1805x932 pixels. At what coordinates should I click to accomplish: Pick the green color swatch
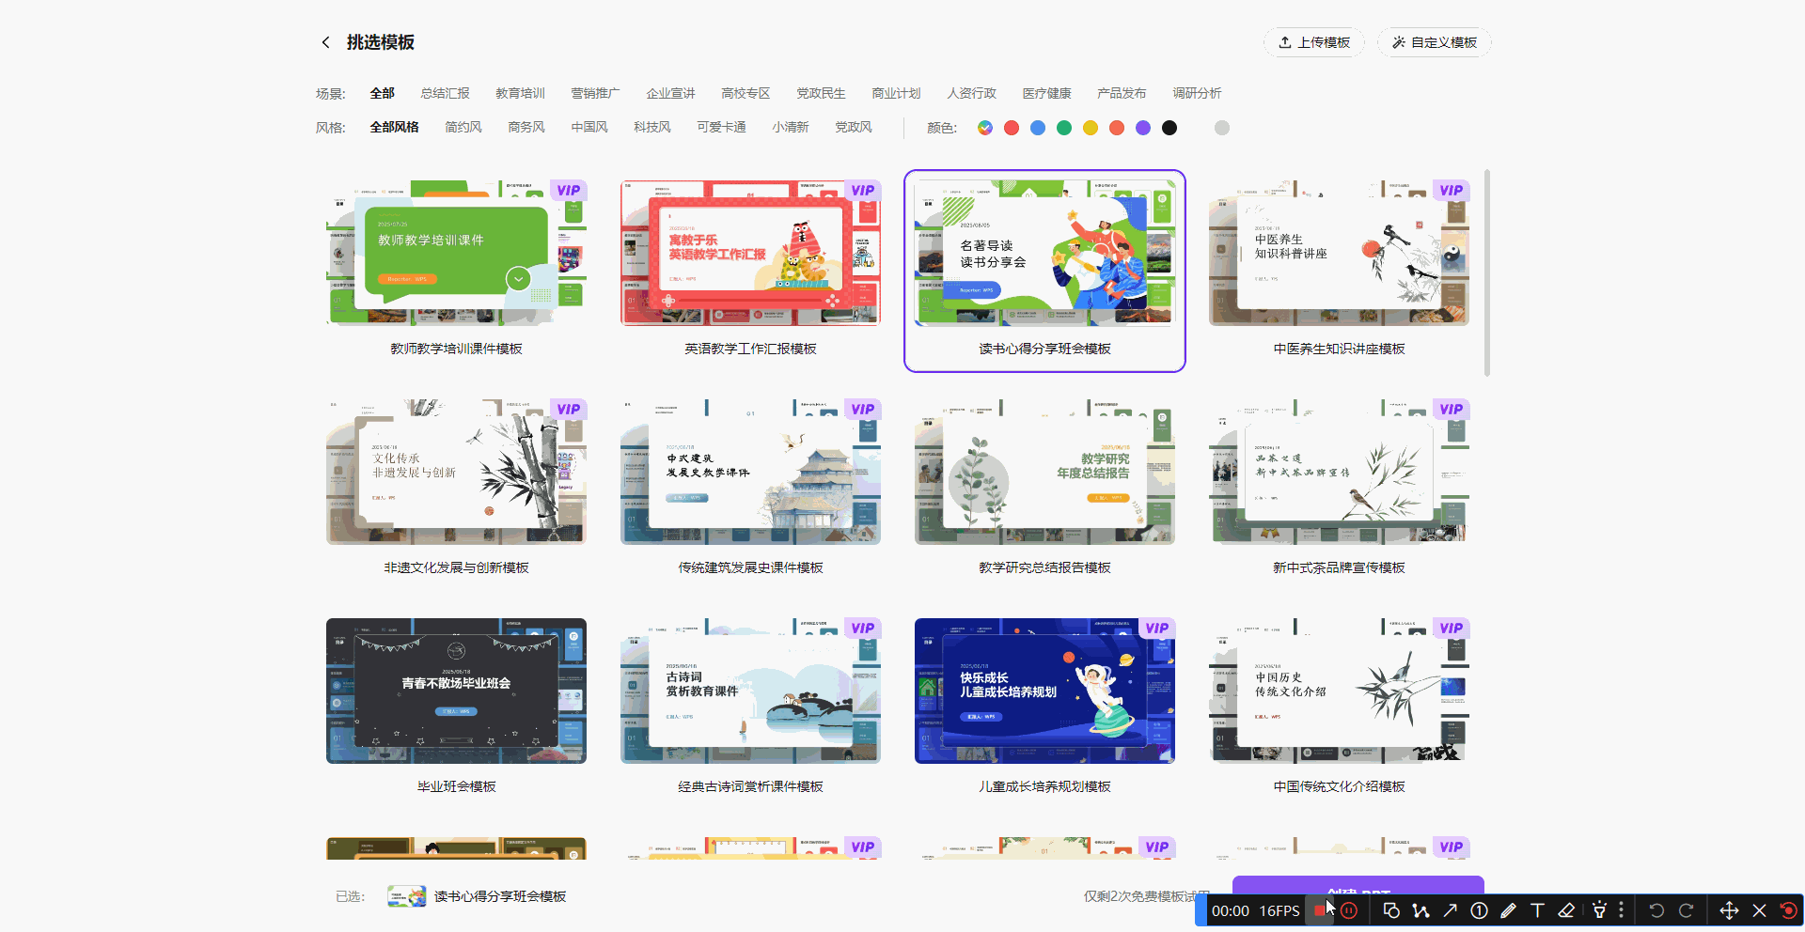point(1064,128)
